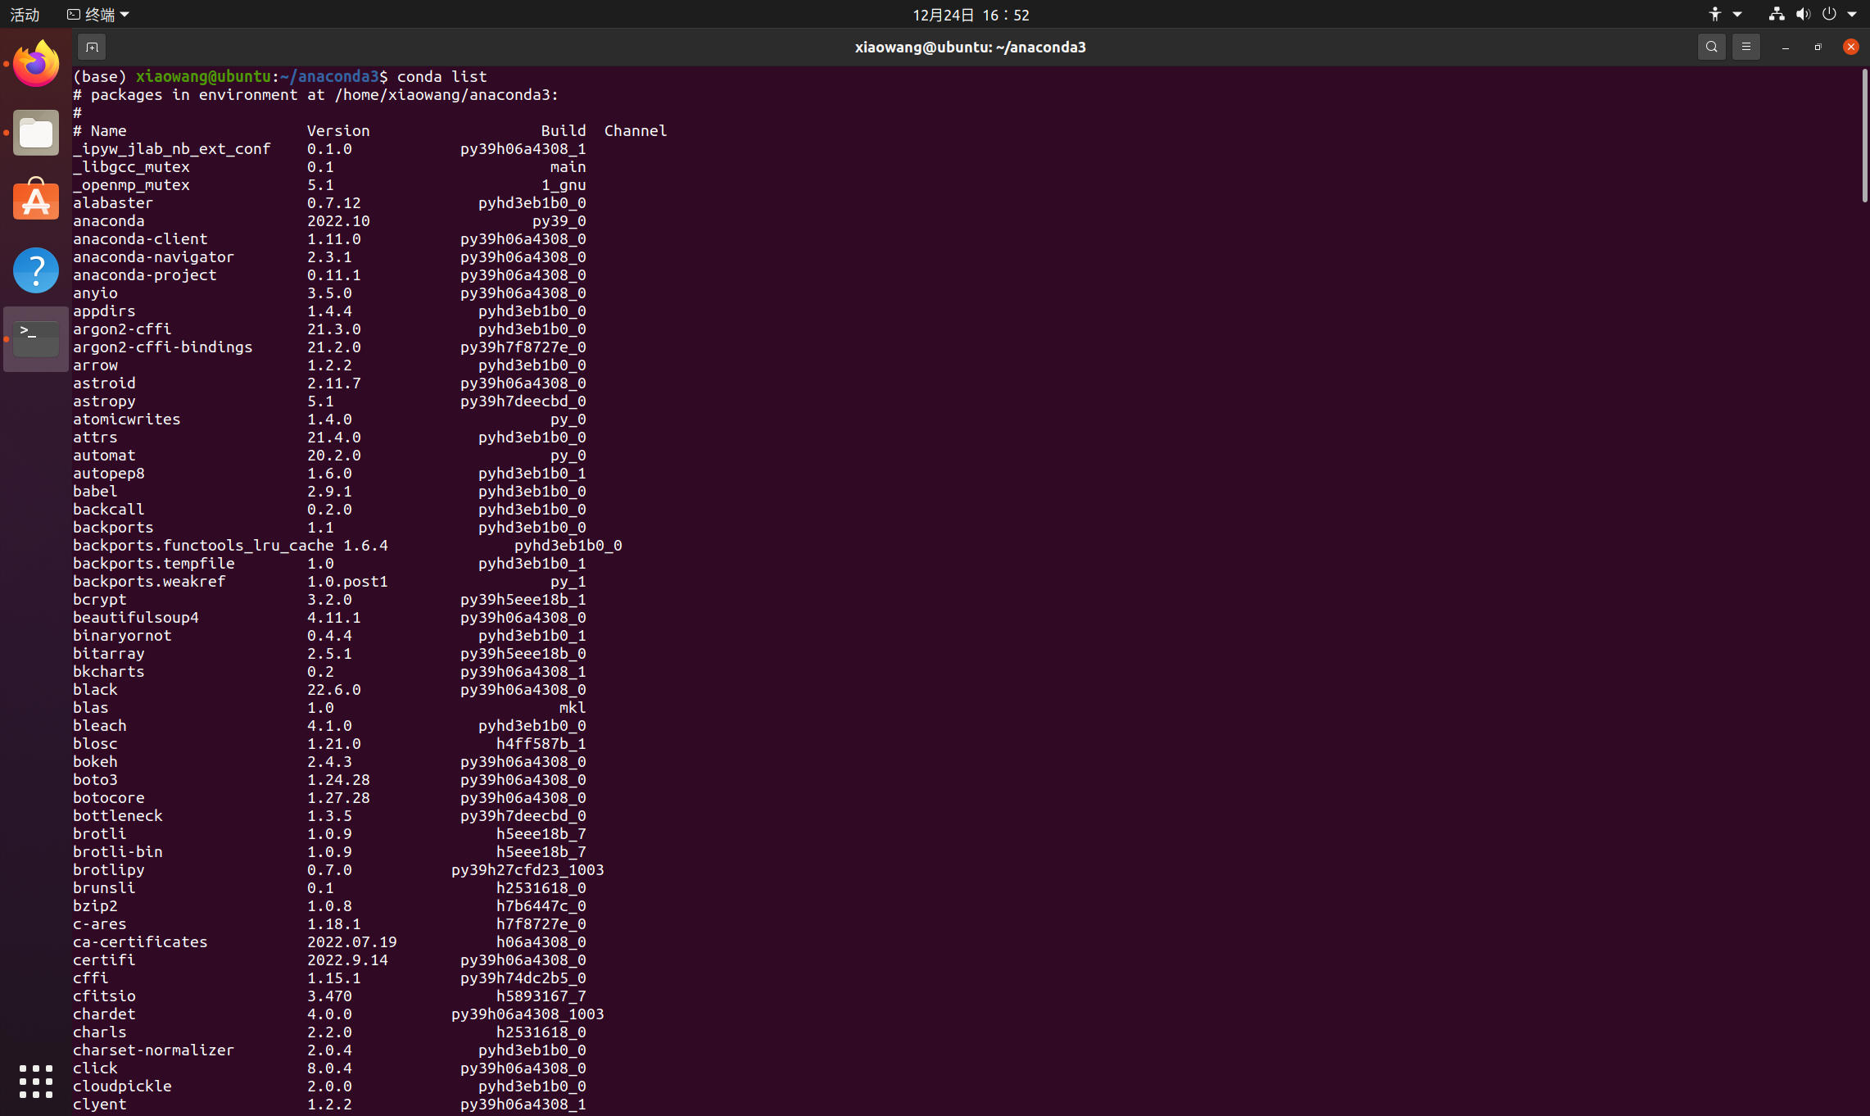The width and height of the screenshot is (1870, 1116).
Task: Click the version 2022.10 of anaconda
Action: coord(338,220)
